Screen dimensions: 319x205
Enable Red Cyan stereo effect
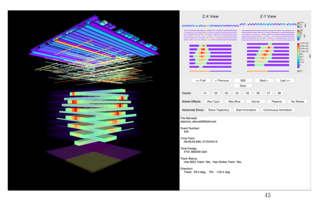click(x=213, y=101)
